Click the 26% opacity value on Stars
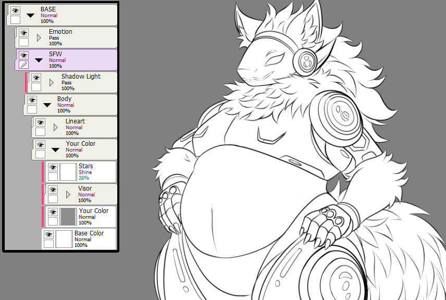 click(x=84, y=178)
